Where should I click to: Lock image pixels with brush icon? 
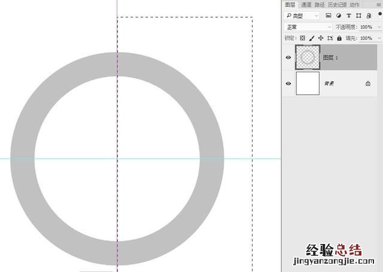point(312,38)
